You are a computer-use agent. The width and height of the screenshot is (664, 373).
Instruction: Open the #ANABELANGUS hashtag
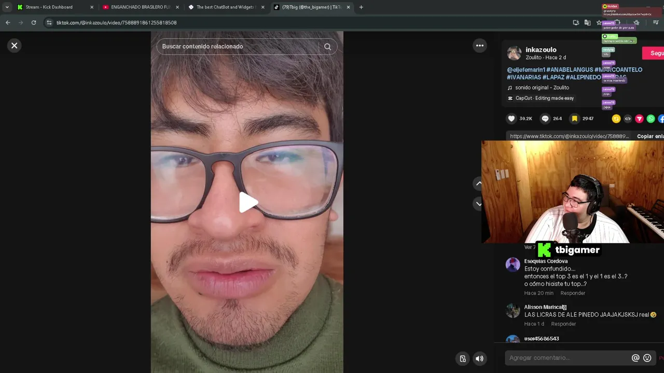[570, 69]
